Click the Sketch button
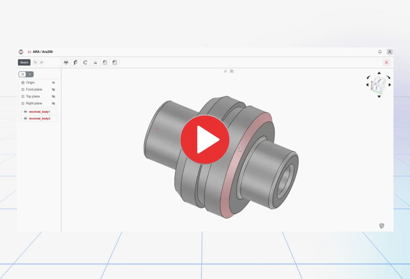This screenshot has width=410, height=279. tap(24, 63)
